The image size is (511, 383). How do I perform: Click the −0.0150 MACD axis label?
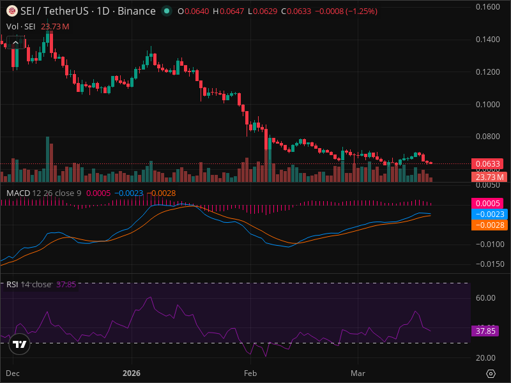point(489,264)
